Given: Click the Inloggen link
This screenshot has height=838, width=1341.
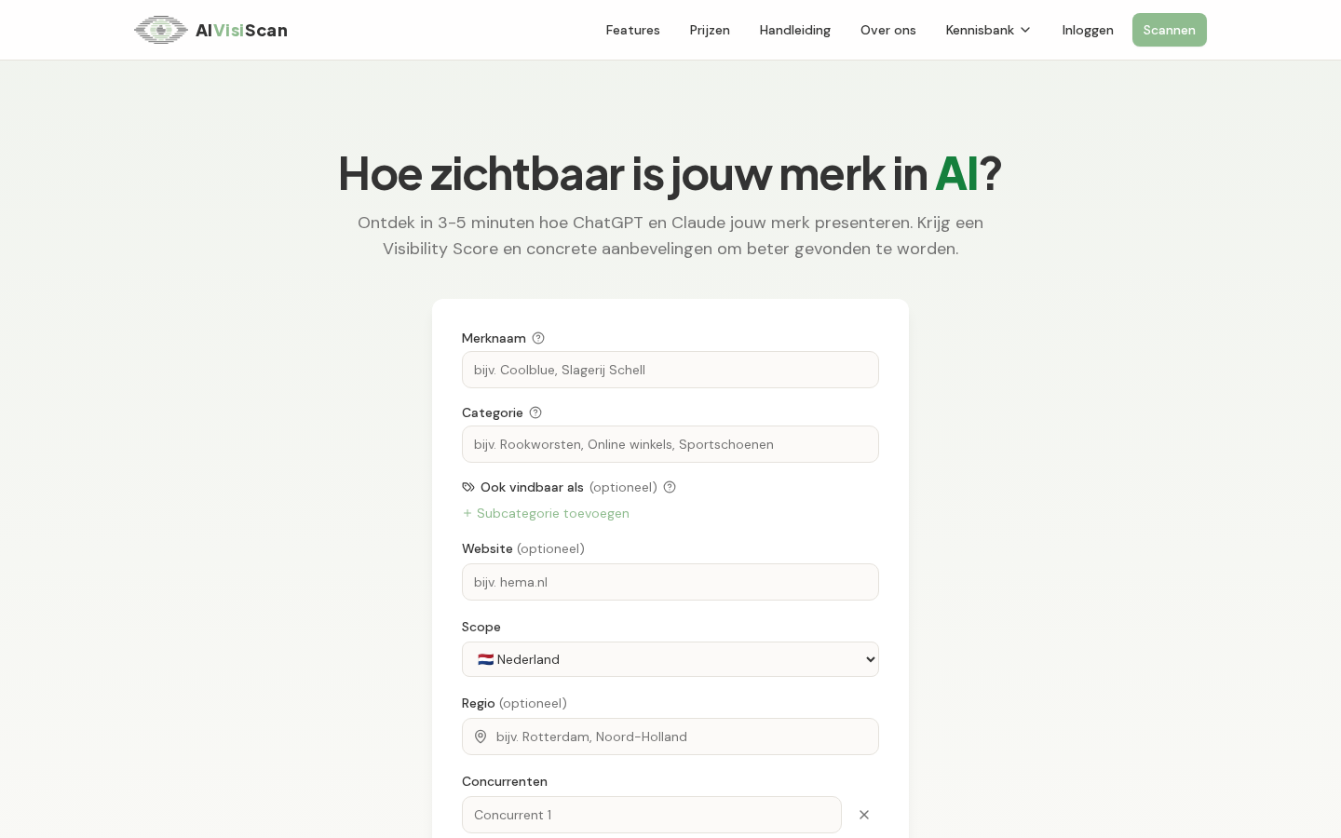Looking at the screenshot, I should (1088, 30).
